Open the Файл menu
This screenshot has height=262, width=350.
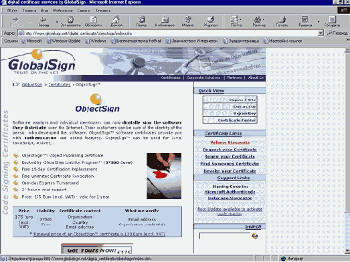coord(12,11)
